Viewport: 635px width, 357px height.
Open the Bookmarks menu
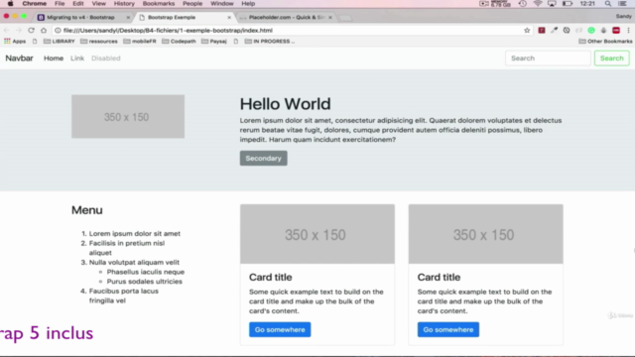click(159, 4)
